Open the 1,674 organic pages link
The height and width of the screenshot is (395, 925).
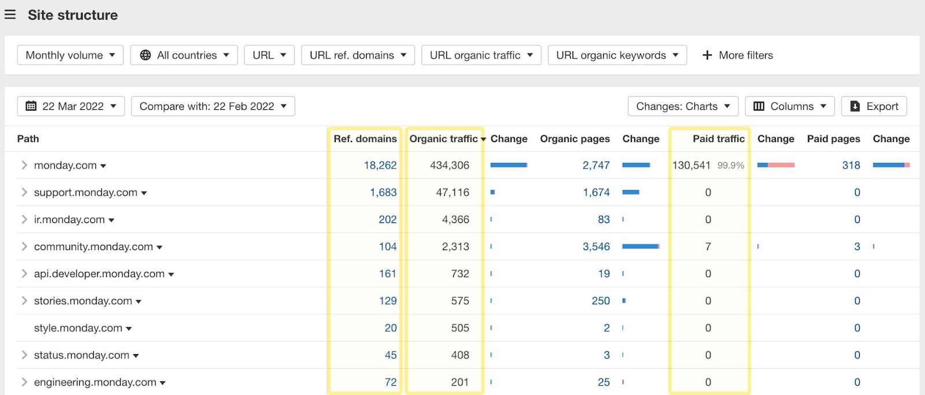pyautogui.click(x=596, y=192)
